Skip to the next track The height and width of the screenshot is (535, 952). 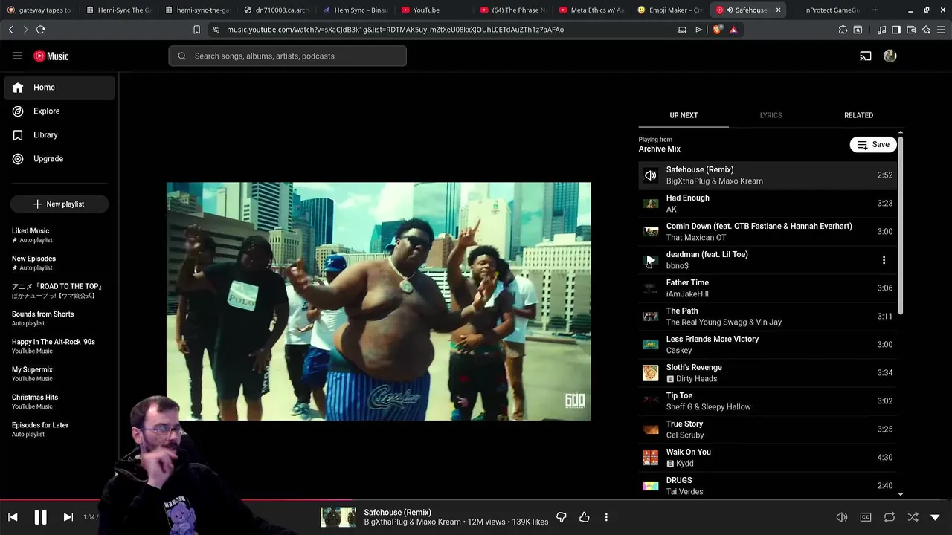(68, 517)
